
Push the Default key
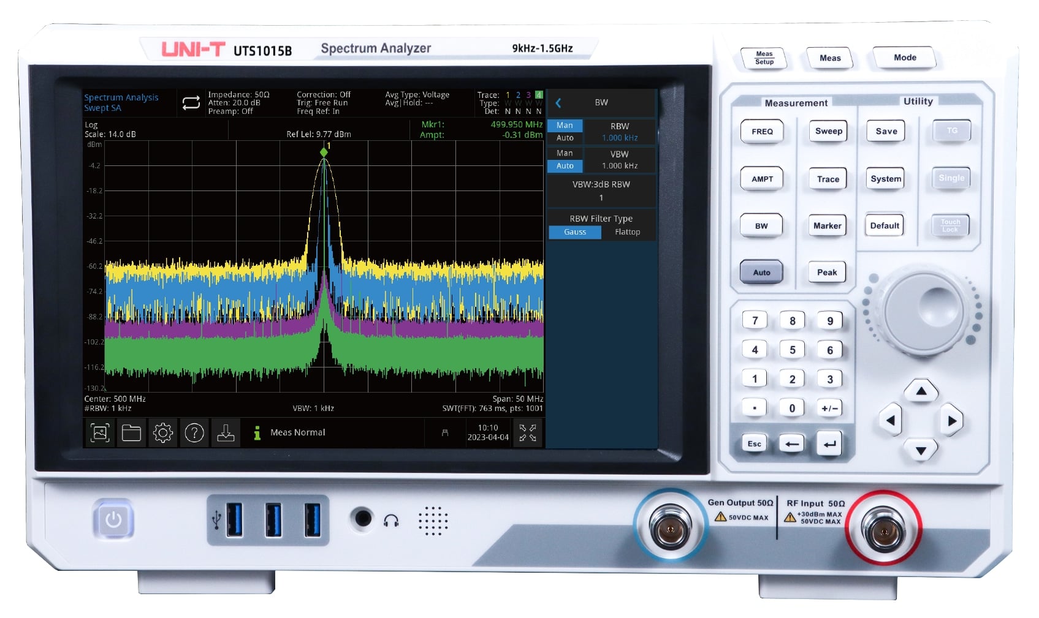click(885, 225)
